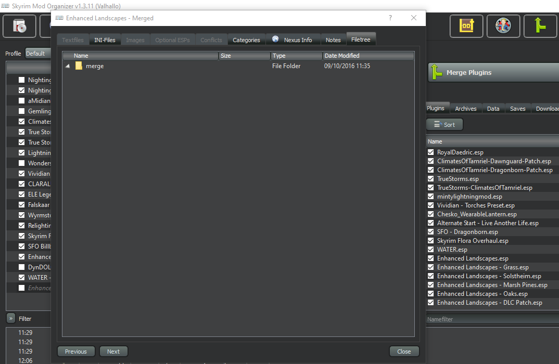Viewport: 559px width, 364px height.
Task: Click the Merge Plugins button
Action: coord(493,72)
